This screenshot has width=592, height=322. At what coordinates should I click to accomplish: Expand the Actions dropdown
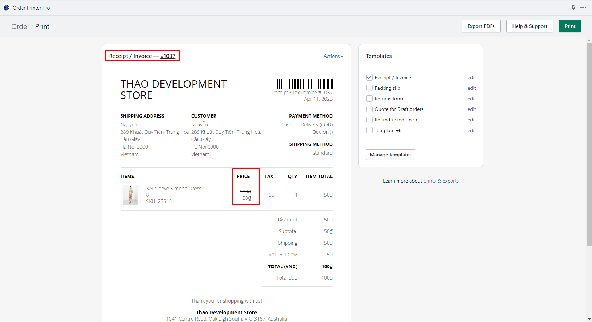click(x=333, y=56)
